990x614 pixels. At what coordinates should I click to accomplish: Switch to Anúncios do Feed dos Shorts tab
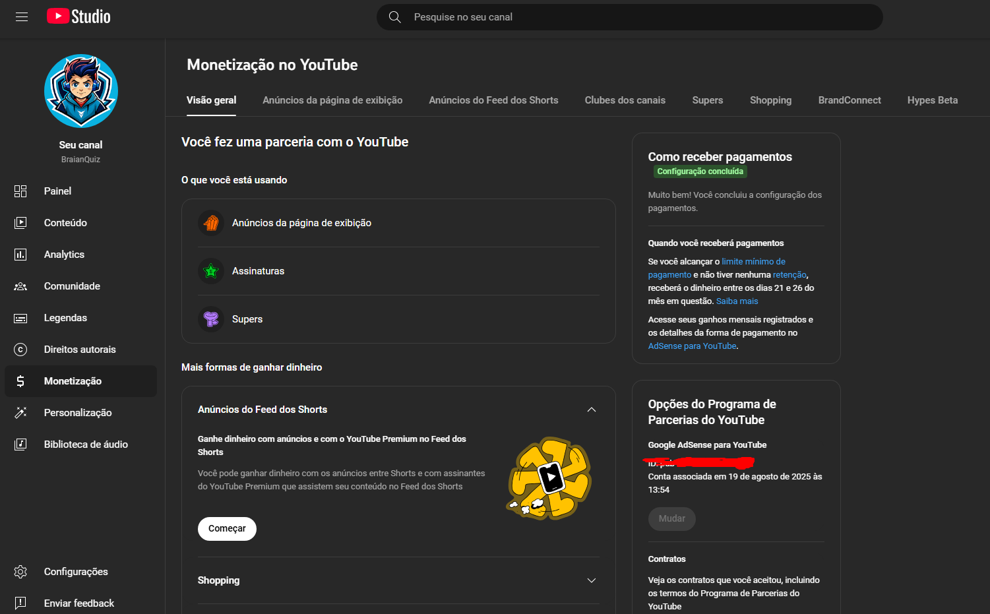[493, 100]
